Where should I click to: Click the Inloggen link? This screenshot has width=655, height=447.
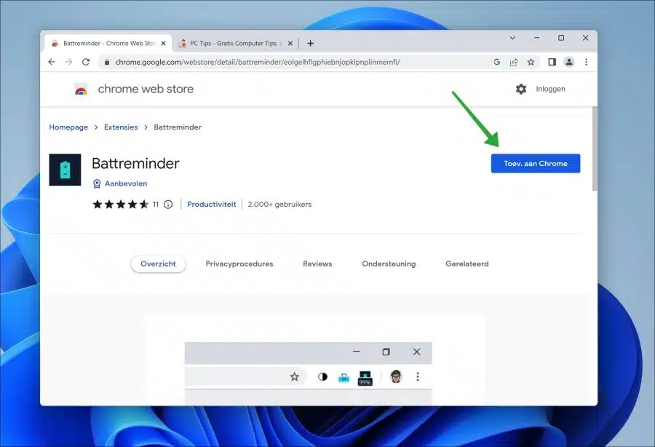(551, 89)
